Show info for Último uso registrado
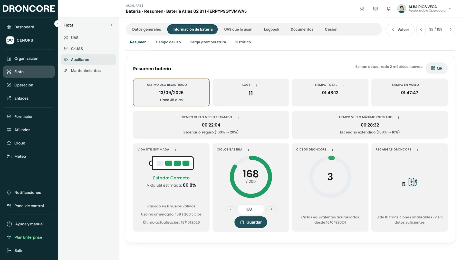The image size is (462, 260). 193,85
